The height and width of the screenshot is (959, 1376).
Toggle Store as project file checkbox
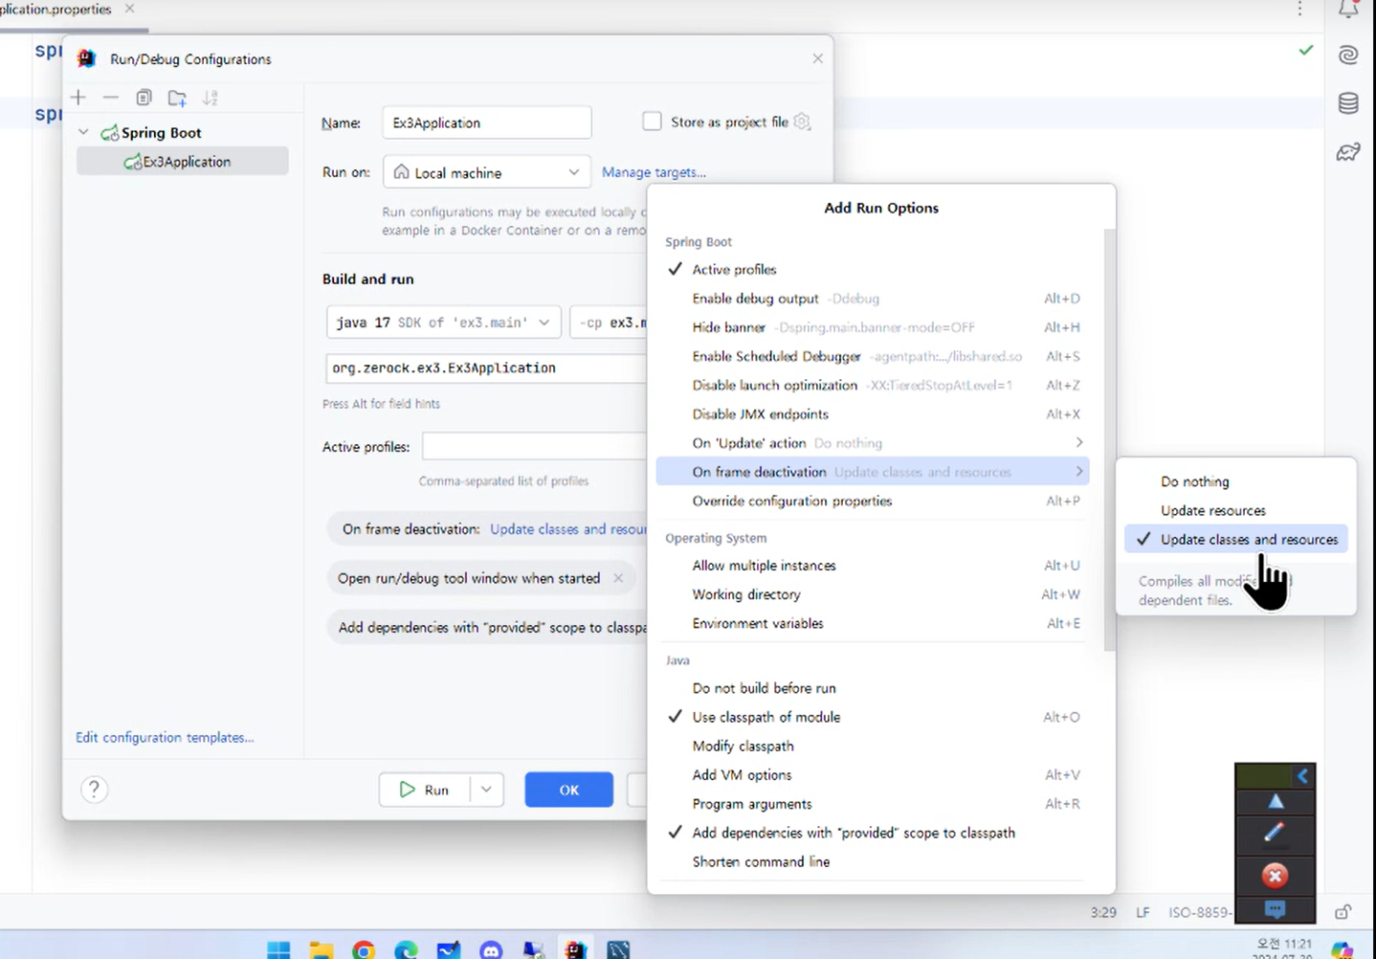652,122
